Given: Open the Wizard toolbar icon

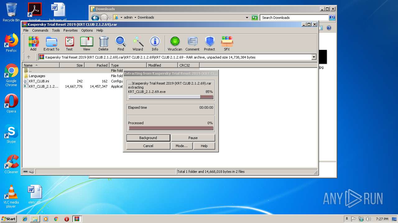Looking at the screenshot, I should pyautogui.click(x=138, y=43).
